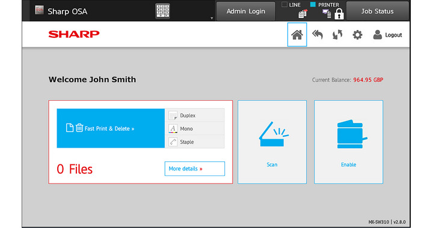Click the LINE indicator box
Viewport: 433px width, 228px height.
click(284, 4)
